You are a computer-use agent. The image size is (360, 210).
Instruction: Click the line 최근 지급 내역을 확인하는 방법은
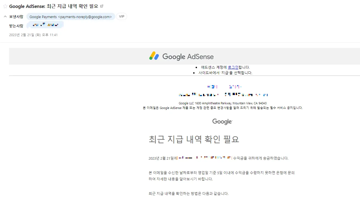click(x=188, y=193)
